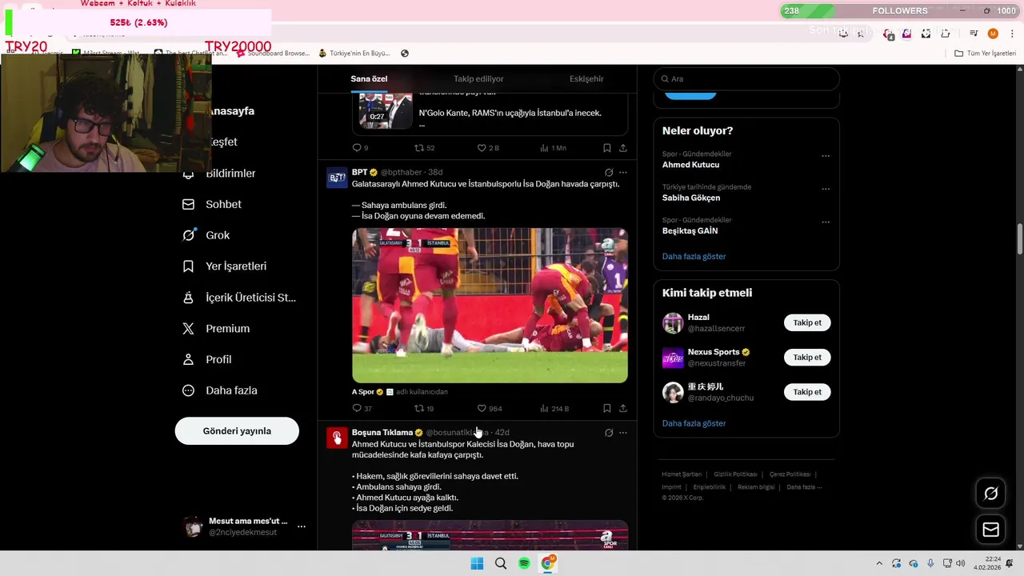Viewport: 1024px width, 576px height.
Task: Open Profil page
Action: 207,360
